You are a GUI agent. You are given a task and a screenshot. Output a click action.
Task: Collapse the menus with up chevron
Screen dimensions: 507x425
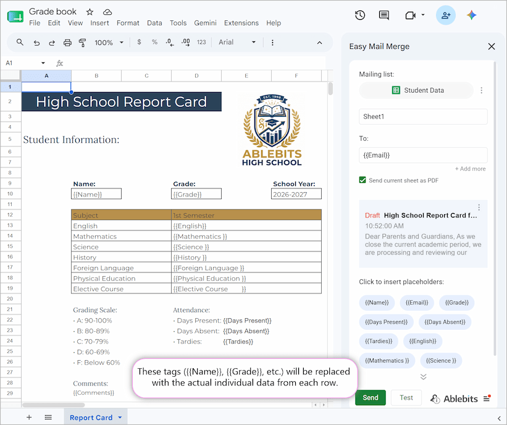319,43
